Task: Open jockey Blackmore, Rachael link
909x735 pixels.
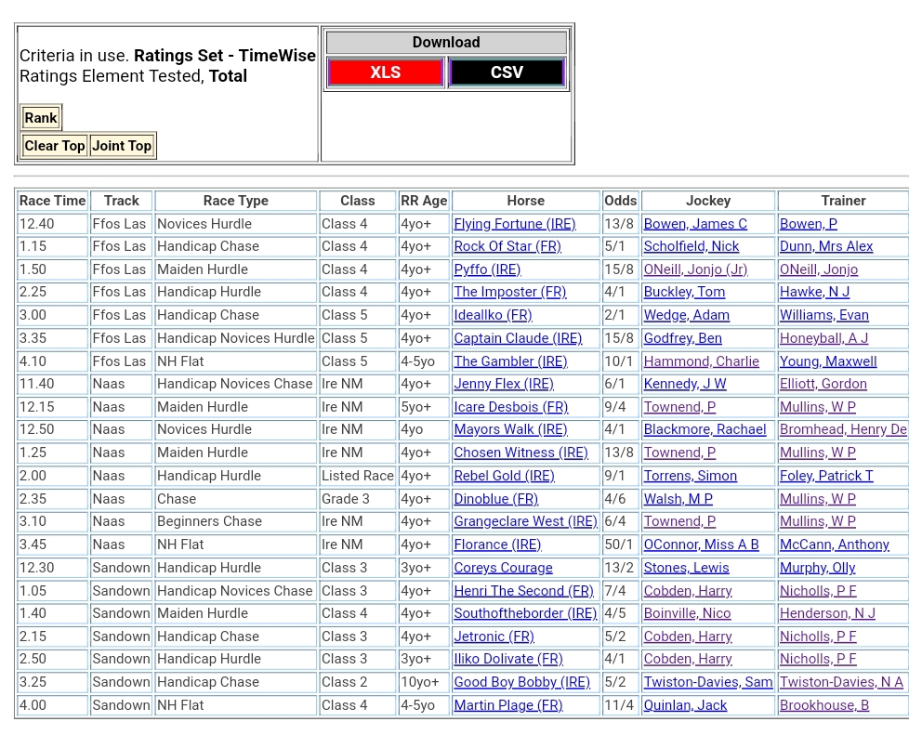Action: point(705,429)
